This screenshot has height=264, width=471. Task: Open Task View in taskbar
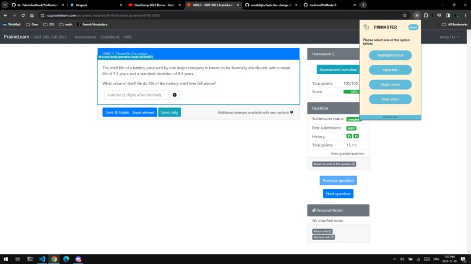click(x=18, y=259)
